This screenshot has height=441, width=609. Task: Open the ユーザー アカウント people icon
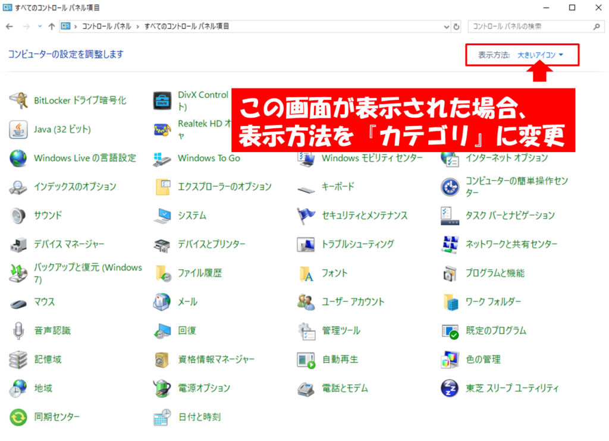[x=306, y=302]
